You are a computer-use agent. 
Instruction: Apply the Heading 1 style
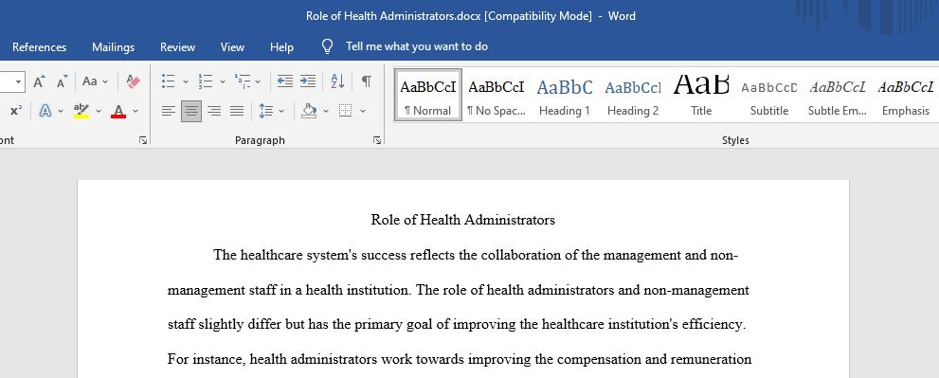pyautogui.click(x=565, y=96)
